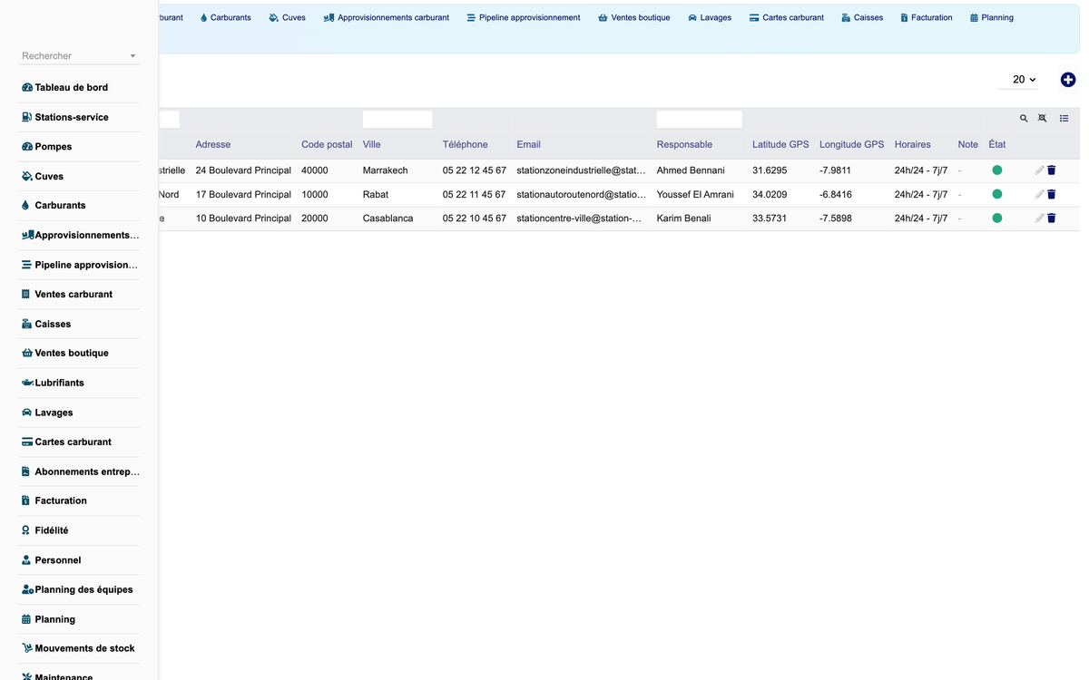Open Approvisionnements carburant in the top bar
The height and width of the screenshot is (680, 1089).
pyautogui.click(x=386, y=17)
